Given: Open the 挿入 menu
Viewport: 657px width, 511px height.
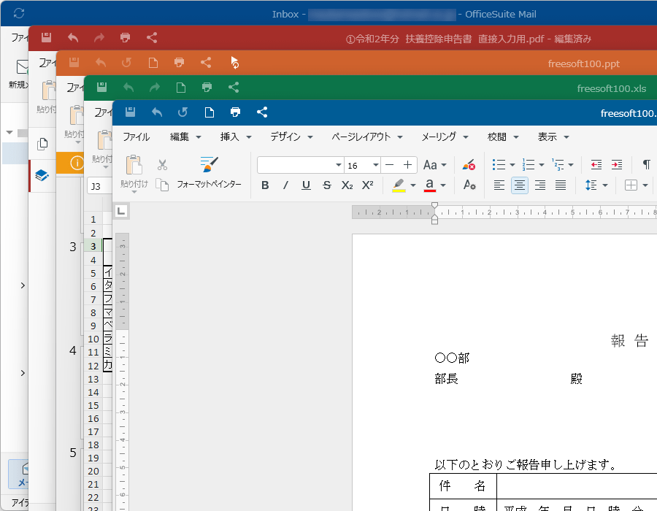Looking at the screenshot, I should coord(236,137).
